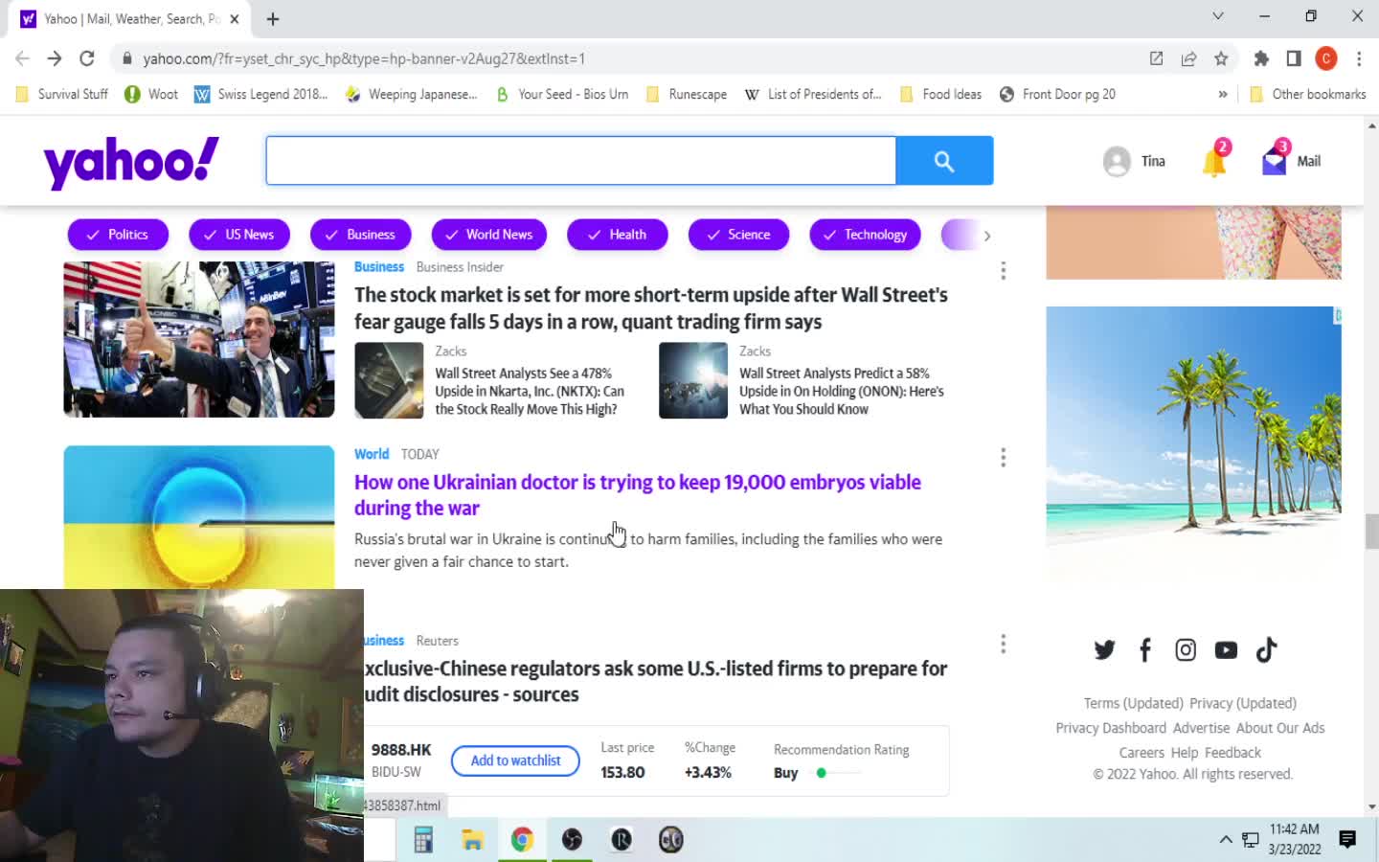Open the Woot bookmark
The width and height of the screenshot is (1379, 862).
[x=151, y=94]
